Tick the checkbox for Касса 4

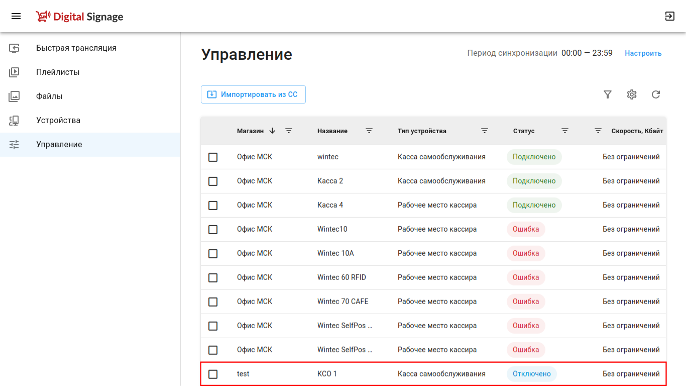point(213,206)
